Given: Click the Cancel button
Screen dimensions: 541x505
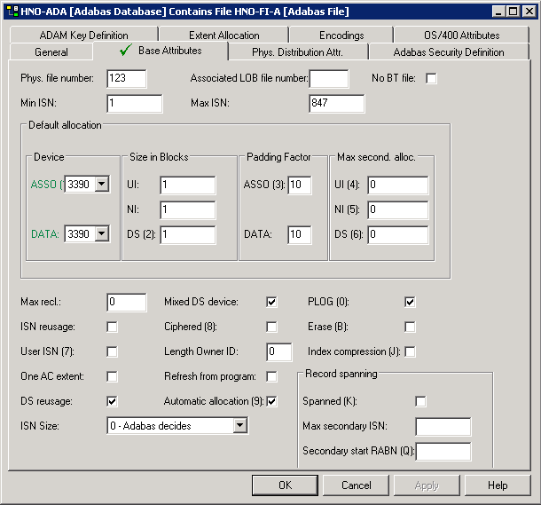Looking at the screenshot, I should (x=357, y=485).
